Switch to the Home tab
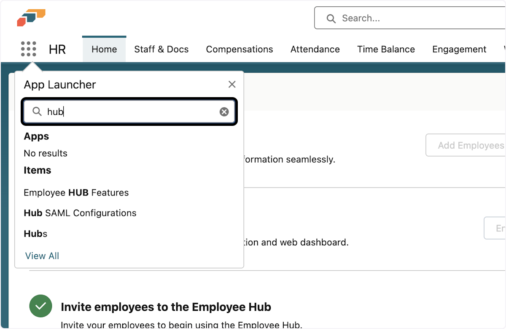506x329 pixels. click(x=104, y=49)
